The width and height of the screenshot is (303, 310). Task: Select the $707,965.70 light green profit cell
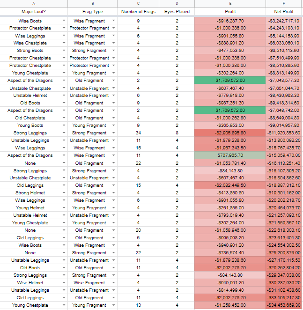point(230,155)
